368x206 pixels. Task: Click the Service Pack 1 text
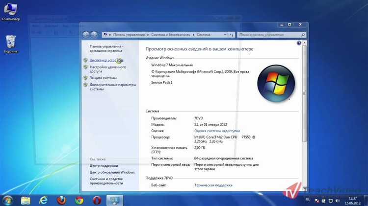coord(162,82)
